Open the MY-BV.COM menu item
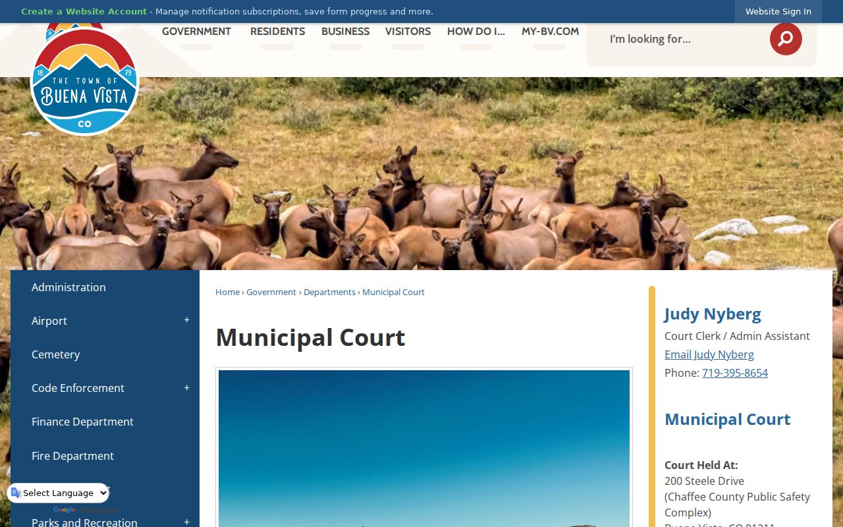The height and width of the screenshot is (527, 843). point(550,32)
